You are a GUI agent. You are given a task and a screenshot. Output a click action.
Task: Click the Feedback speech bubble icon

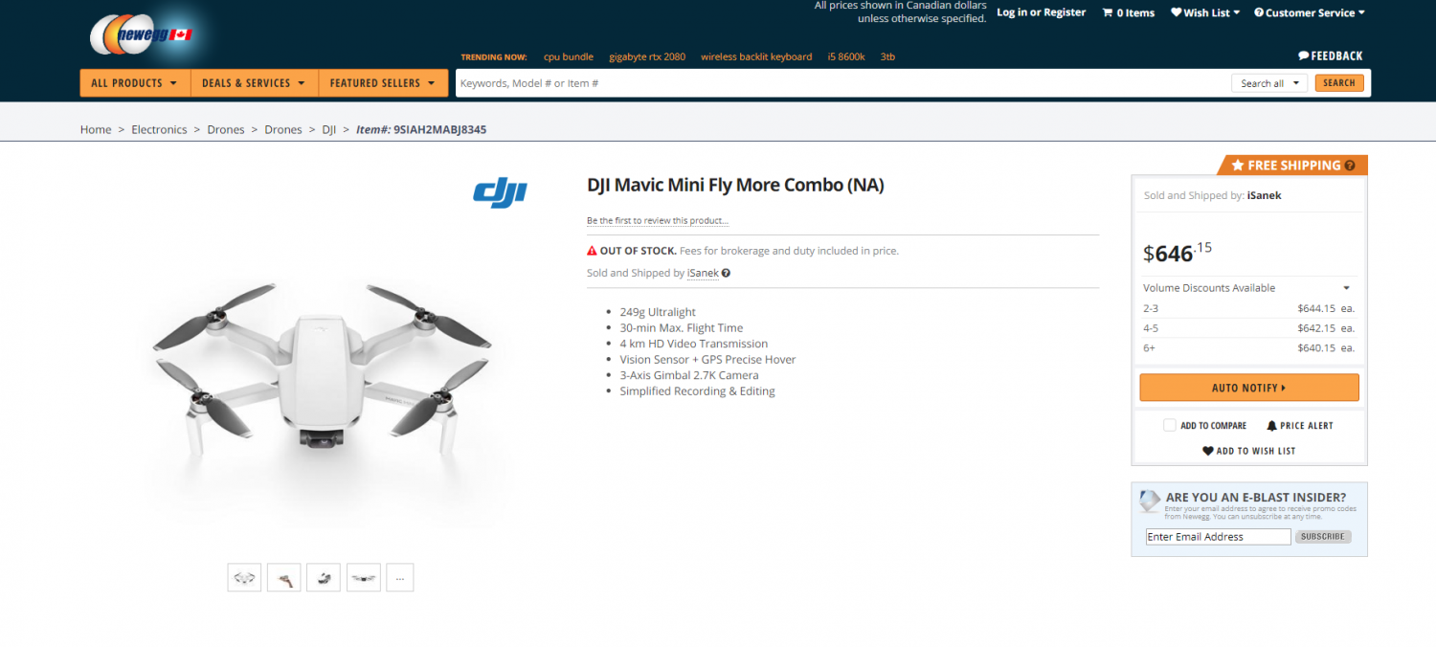1303,56
